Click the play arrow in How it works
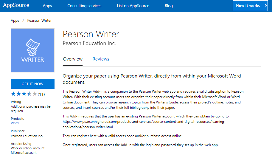 coord(265,6)
